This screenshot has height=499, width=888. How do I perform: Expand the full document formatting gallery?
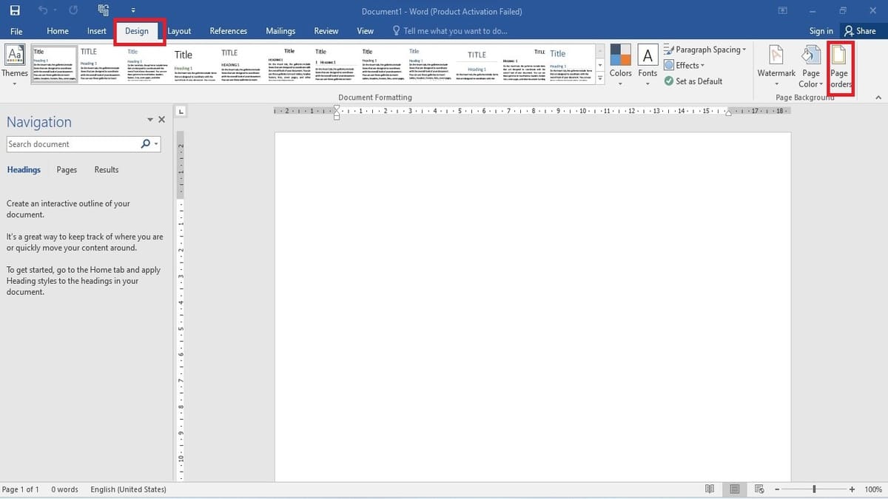600,80
